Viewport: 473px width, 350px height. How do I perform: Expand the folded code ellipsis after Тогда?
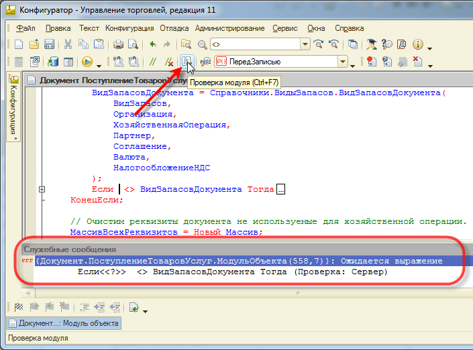point(281,189)
